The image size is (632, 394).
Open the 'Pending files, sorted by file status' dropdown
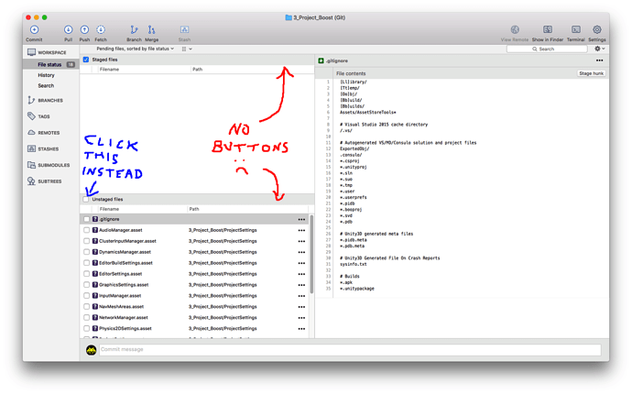[x=135, y=49]
